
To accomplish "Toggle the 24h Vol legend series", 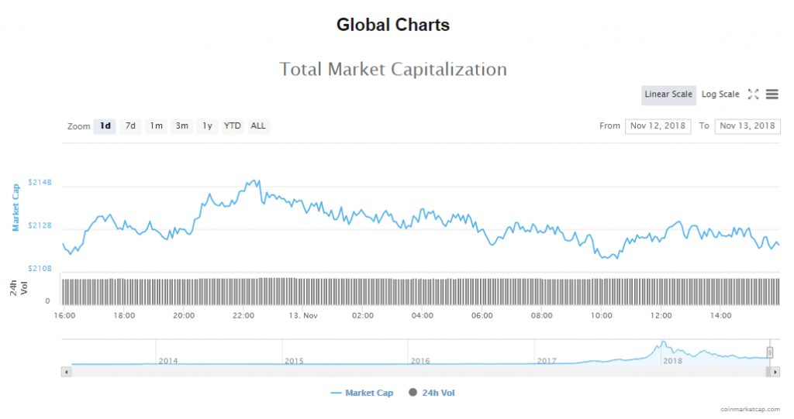I will pyautogui.click(x=432, y=393).
